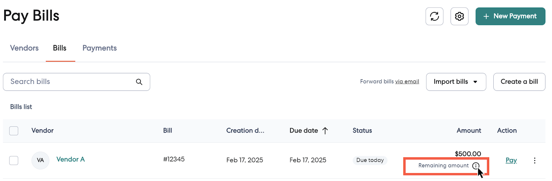
Task: Click the Create a bill button
Action: coord(519,82)
